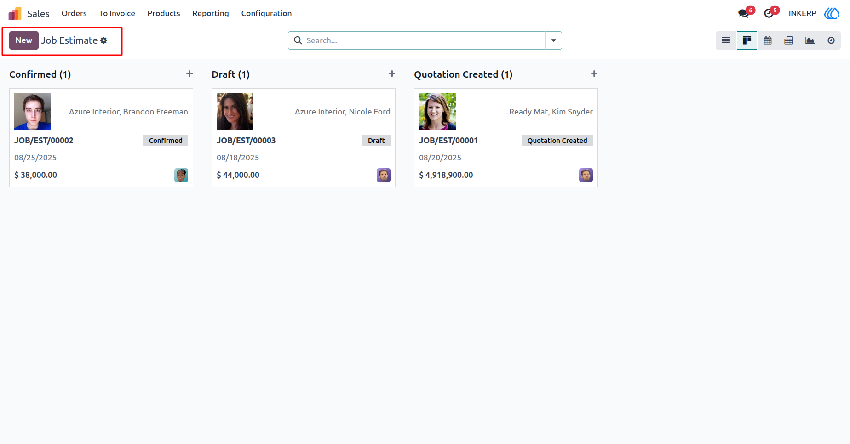Add a card in Draft column
The image size is (850, 444).
pos(392,74)
